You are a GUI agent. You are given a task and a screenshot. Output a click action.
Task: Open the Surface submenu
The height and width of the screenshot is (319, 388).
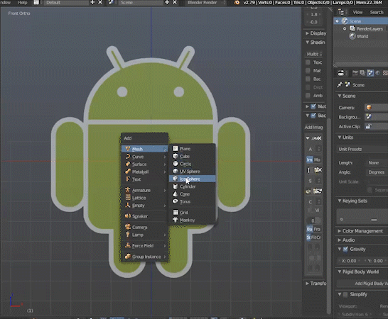click(x=144, y=164)
